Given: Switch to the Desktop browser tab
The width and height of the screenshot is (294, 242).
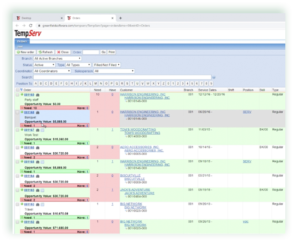Looking at the screenshot, I should pos(40,18).
